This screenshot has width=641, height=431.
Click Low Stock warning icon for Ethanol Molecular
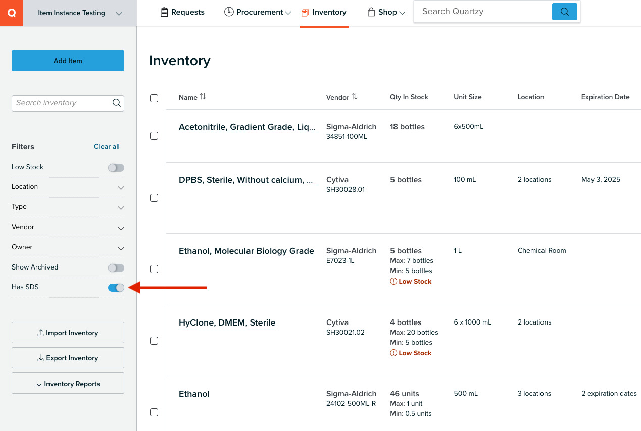[393, 281]
